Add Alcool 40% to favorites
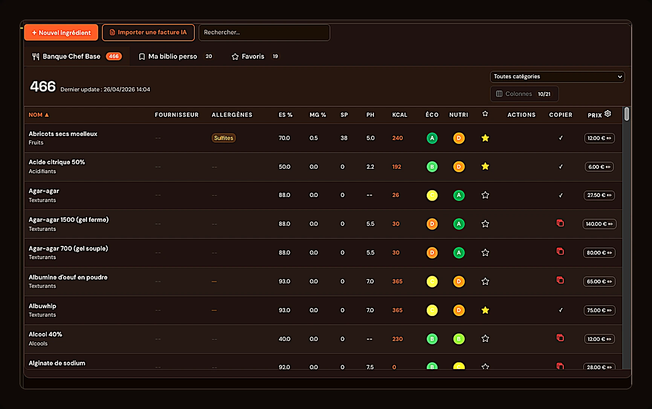Screen dimensions: 652x409 485,339
